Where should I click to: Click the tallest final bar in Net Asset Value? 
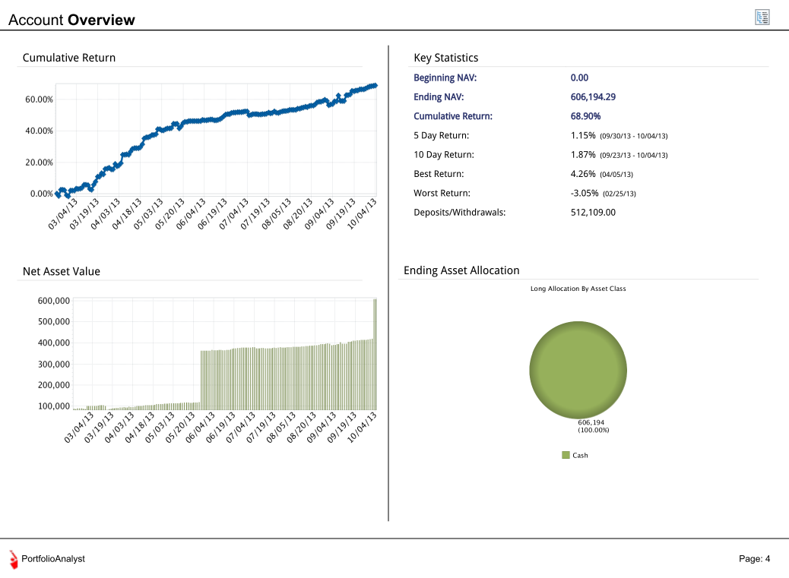coord(375,355)
